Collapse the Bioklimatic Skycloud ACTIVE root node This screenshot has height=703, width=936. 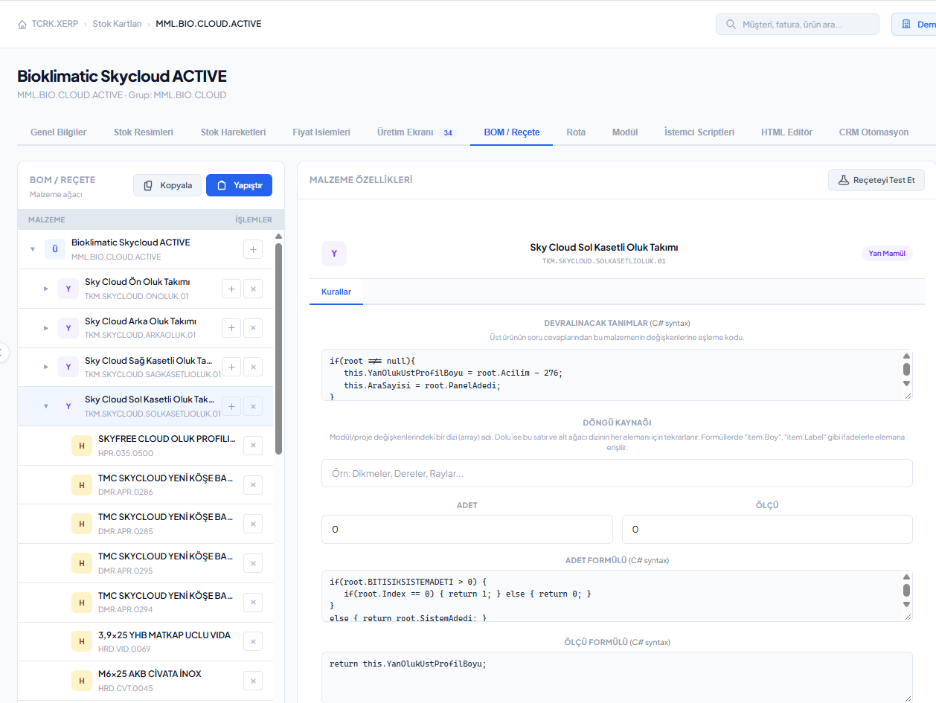coord(32,249)
